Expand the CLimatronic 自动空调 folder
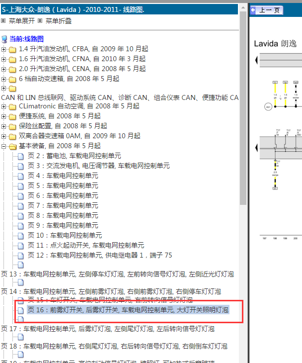This screenshot has height=363, width=302. [3, 106]
